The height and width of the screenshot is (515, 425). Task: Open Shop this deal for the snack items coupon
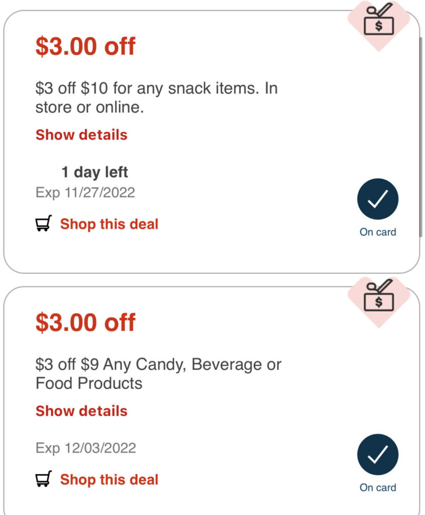click(109, 224)
